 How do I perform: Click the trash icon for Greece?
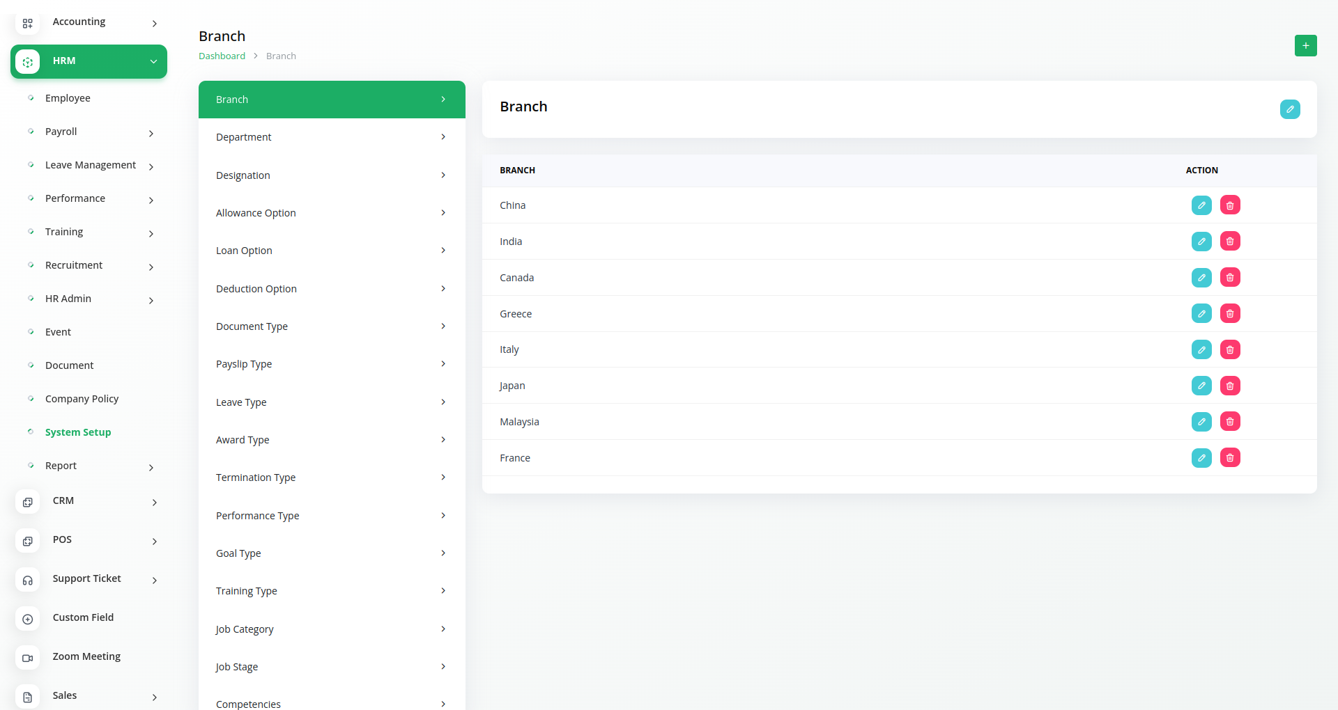click(1230, 314)
